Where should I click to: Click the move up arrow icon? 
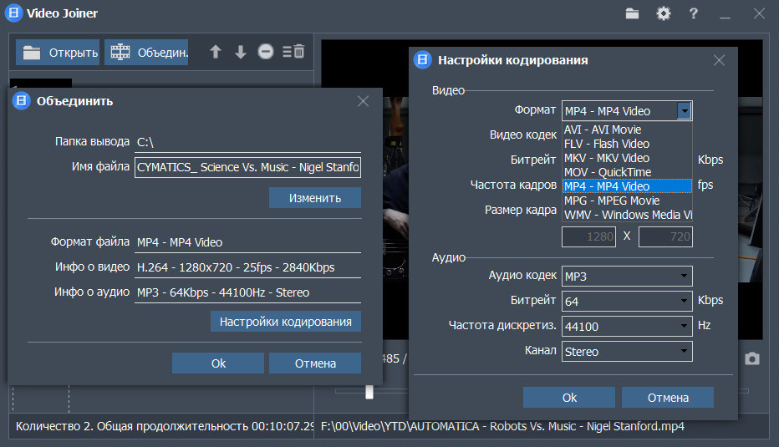pyautogui.click(x=216, y=52)
